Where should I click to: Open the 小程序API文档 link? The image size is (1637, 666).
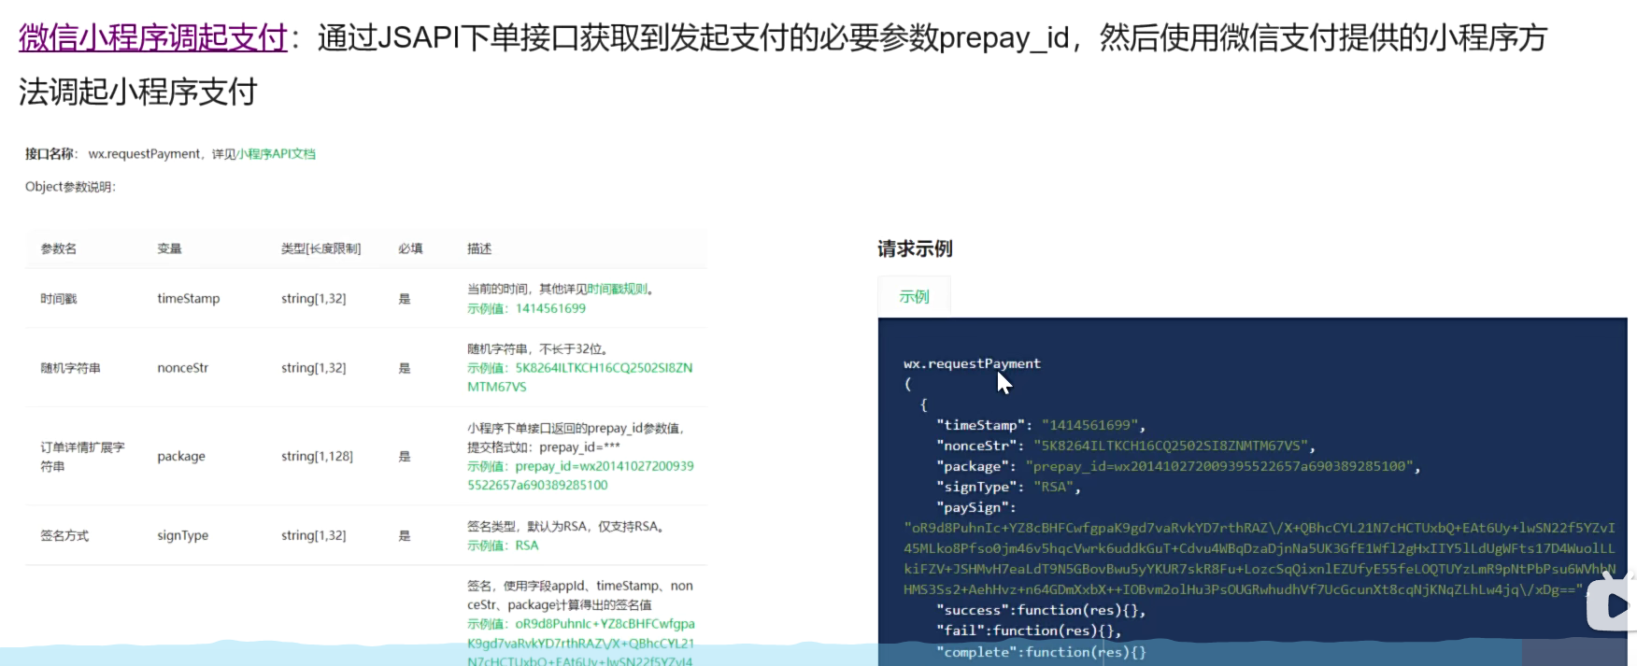click(277, 154)
